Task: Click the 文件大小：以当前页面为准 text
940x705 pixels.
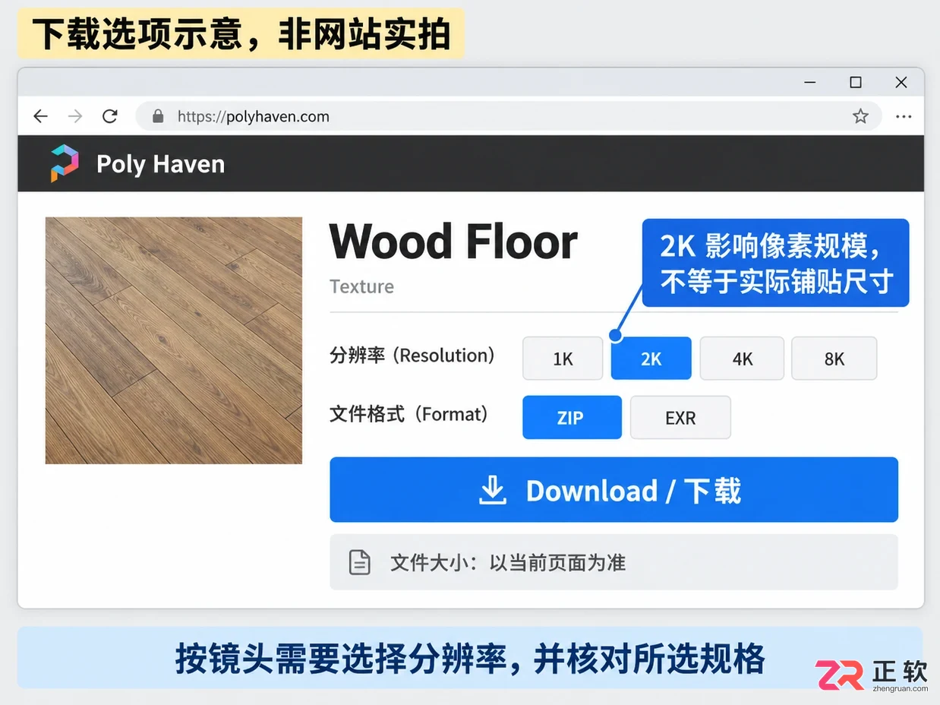Action: (507, 563)
